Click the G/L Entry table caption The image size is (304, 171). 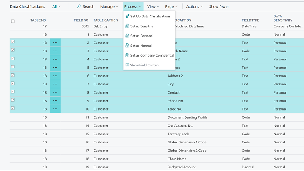click(100, 26)
